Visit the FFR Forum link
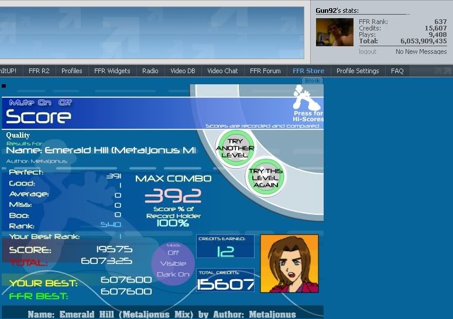Image resolution: width=453 pixels, height=319 pixels. tap(265, 71)
